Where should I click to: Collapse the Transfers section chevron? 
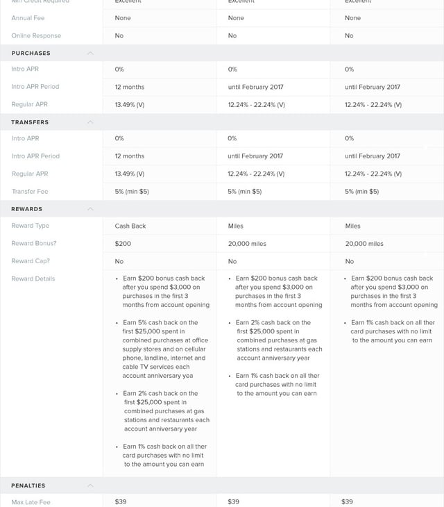pos(90,122)
